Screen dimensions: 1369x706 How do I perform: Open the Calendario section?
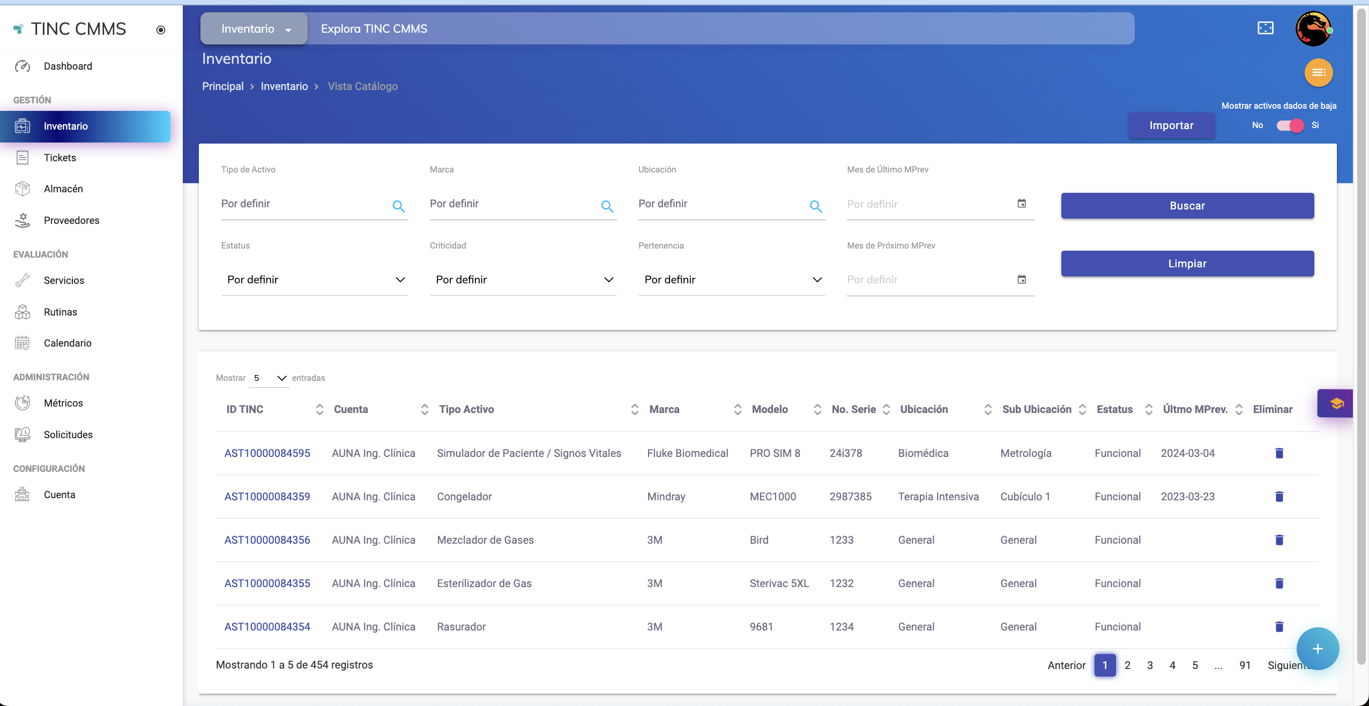pos(68,343)
